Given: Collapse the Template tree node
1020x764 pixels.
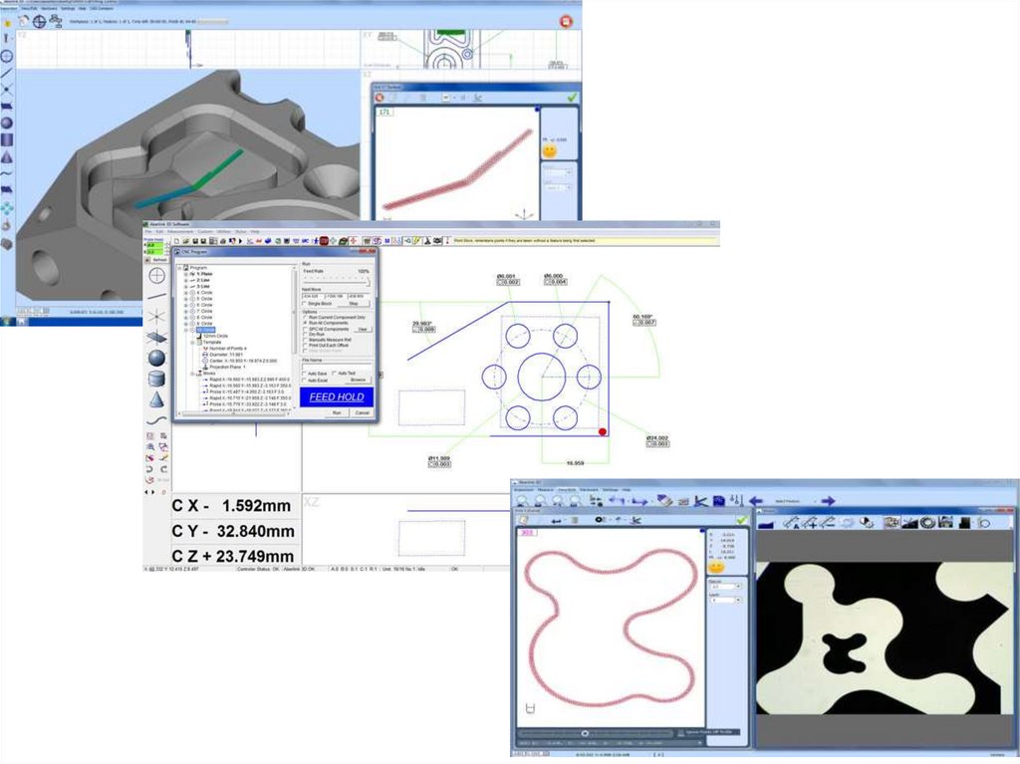Looking at the screenshot, I should [x=192, y=343].
